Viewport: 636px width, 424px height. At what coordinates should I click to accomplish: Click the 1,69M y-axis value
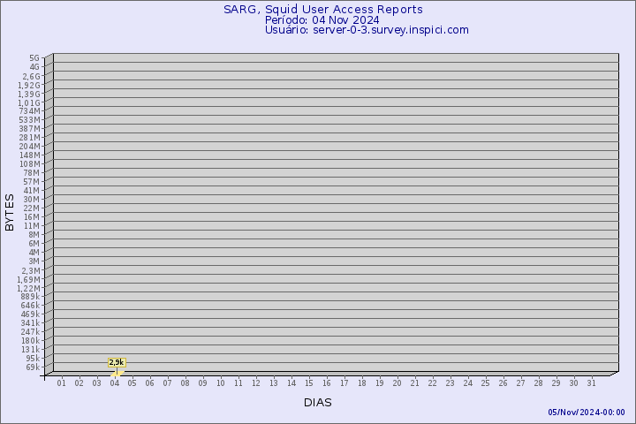pyautogui.click(x=29, y=279)
